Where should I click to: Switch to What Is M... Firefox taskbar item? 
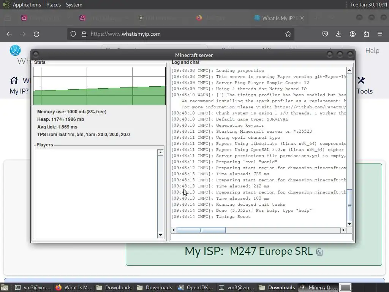coord(74,287)
